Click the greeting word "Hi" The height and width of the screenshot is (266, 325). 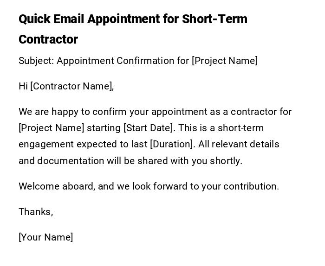coord(23,86)
